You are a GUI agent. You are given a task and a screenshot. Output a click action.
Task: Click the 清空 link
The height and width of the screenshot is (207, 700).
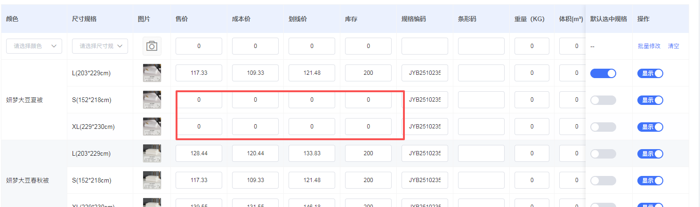coord(673,46)
